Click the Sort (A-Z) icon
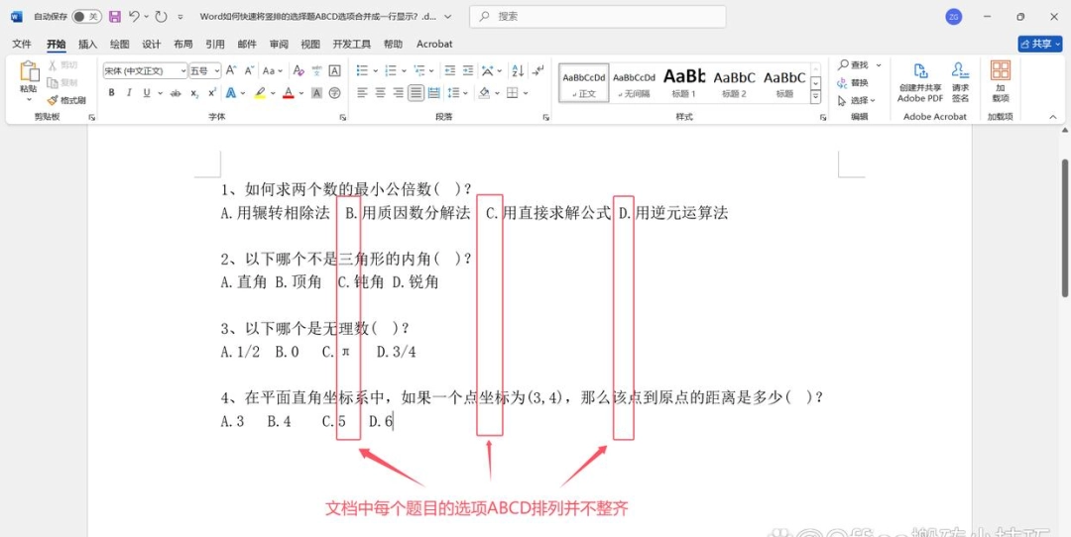 pos(518,70)
